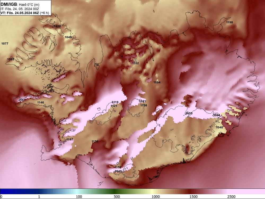Select the 3241 value label
The width and height of the screenshot is (265, 199).
pos(142,101)
